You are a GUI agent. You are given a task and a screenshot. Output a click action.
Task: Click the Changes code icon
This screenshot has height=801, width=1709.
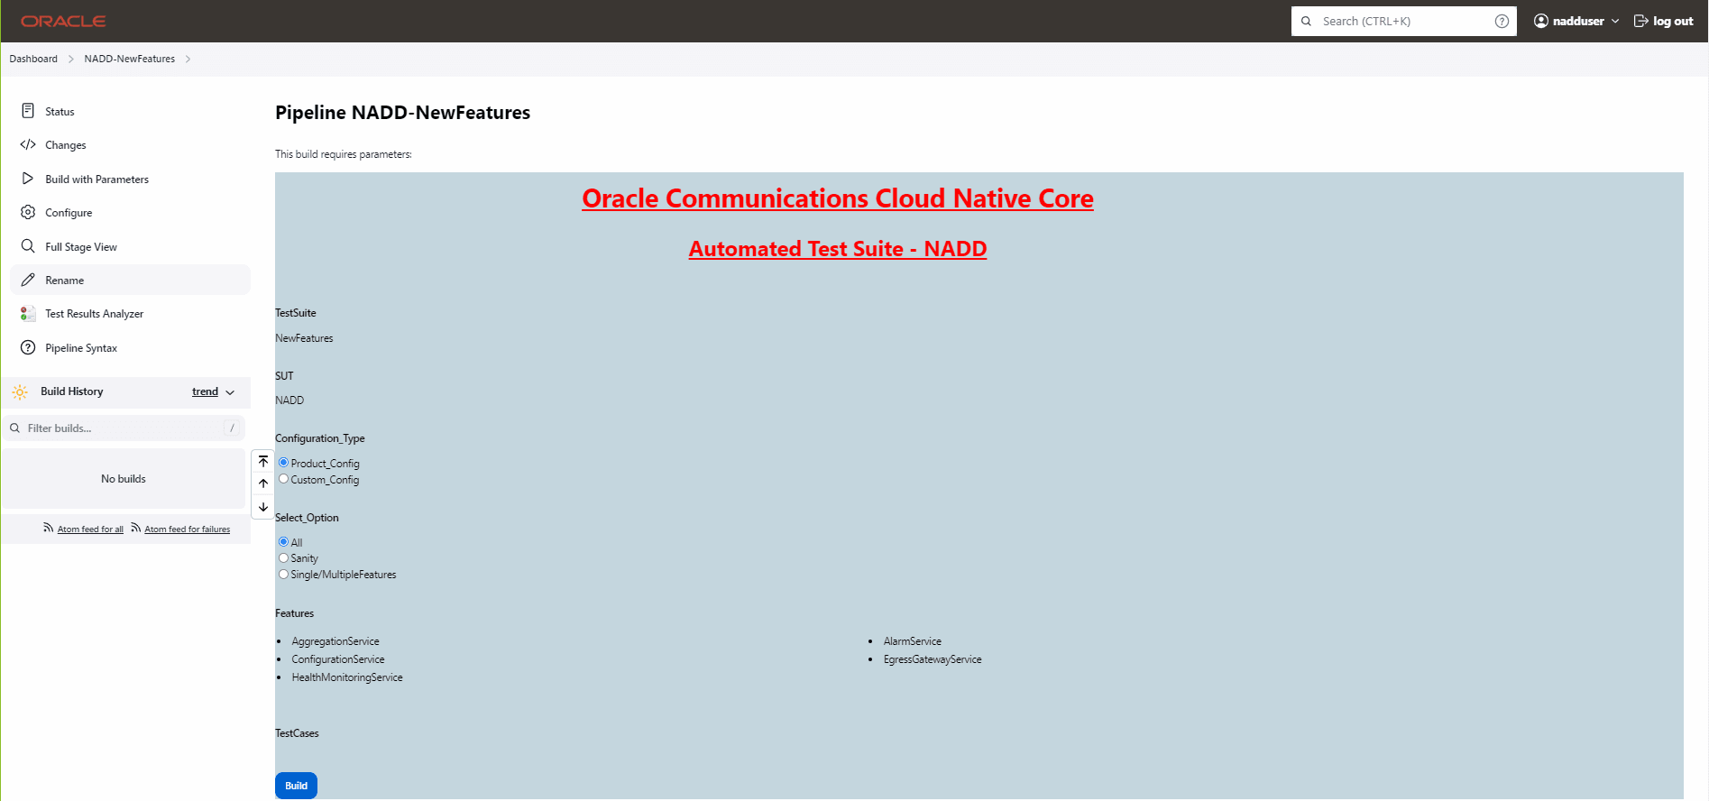coord(28,144)
